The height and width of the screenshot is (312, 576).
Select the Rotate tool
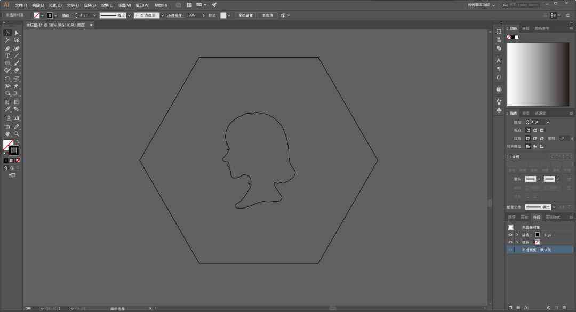[x=7, y=78]
